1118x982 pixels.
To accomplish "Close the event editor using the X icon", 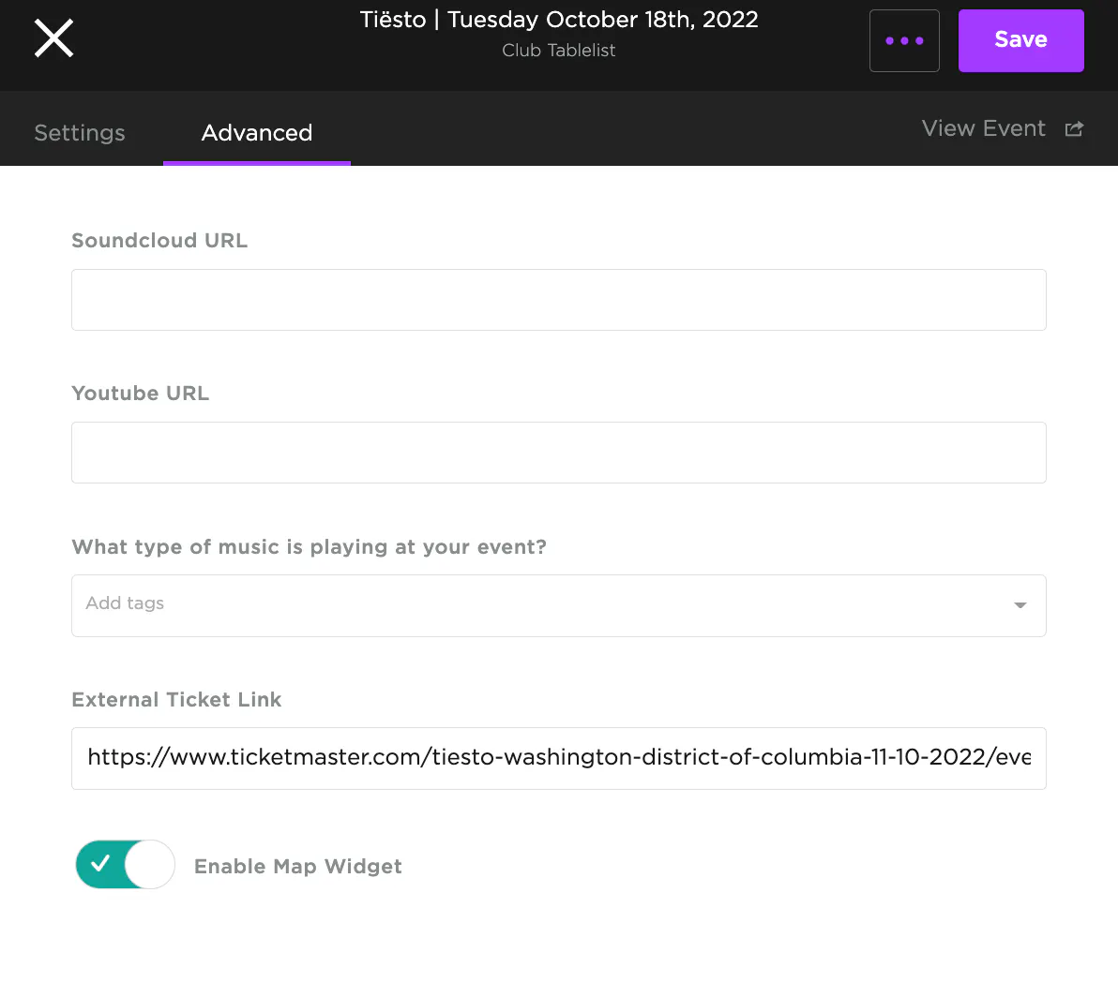I will click(53, 39).
